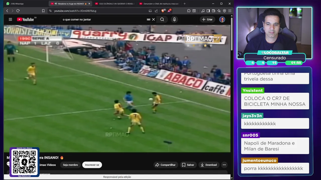Open Brave Wallet icon
The width and height of the screenshot is (321, 180).
coord(213,11)
